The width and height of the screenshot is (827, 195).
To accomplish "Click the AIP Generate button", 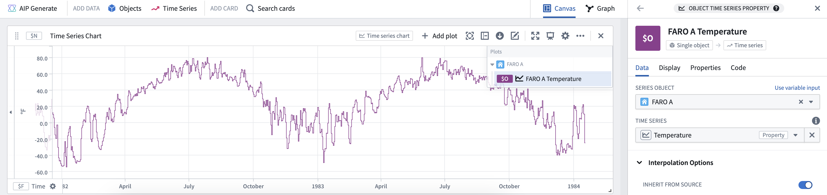I will pyautogui.click(x=32, y=8).
